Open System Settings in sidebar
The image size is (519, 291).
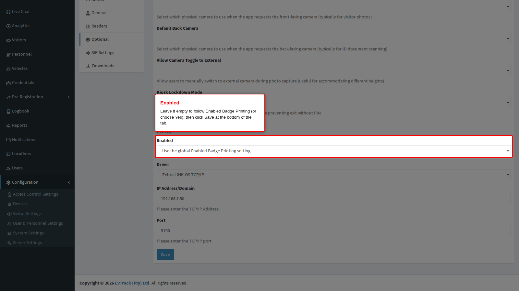[x=37, y=233]
